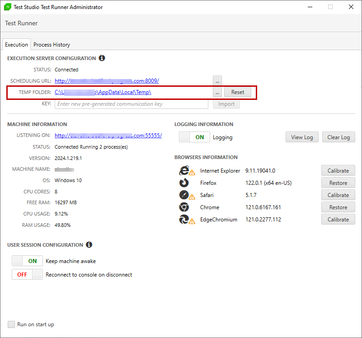The height and width of the screenshot is (338, 362).
Task: Click the Safari browser icon
Action: (184, 195)
